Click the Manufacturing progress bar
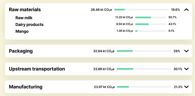195x96 pixels. (x=144, y=87)
